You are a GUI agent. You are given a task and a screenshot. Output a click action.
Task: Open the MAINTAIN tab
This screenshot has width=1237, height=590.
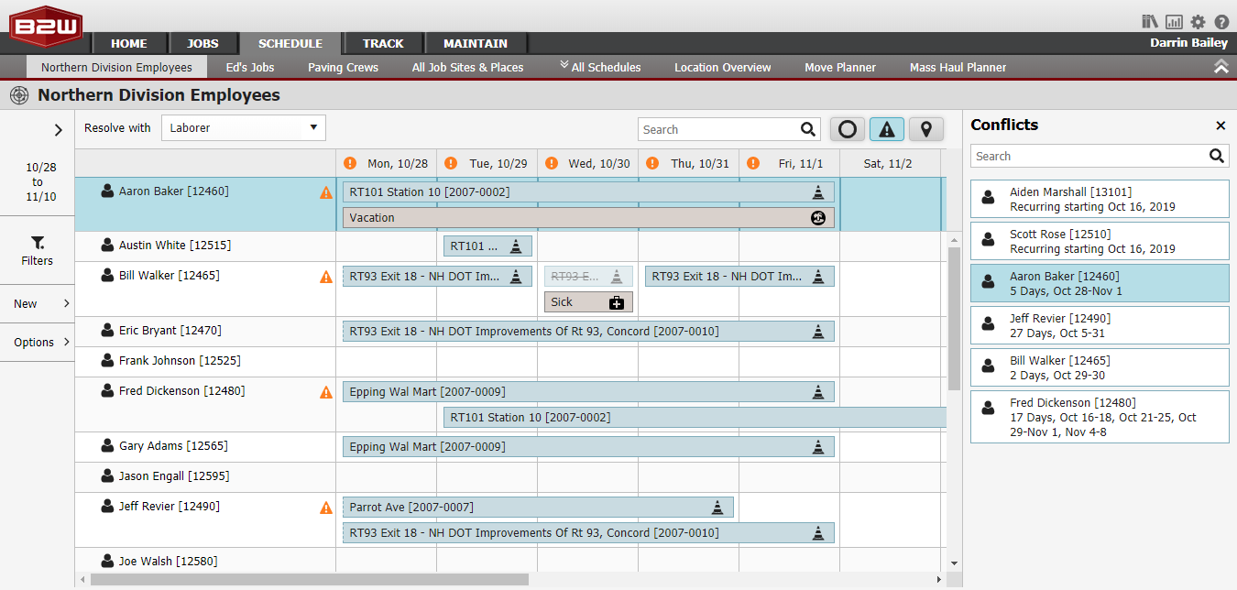476,43
